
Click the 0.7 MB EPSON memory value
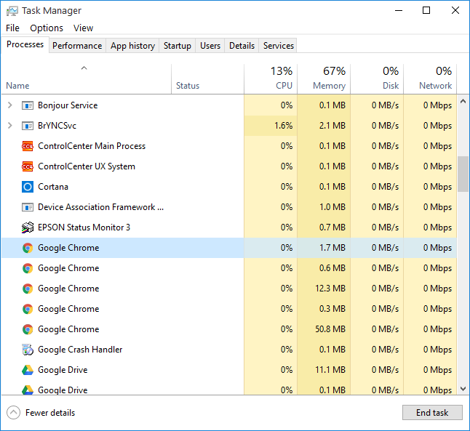coord(332,227)
